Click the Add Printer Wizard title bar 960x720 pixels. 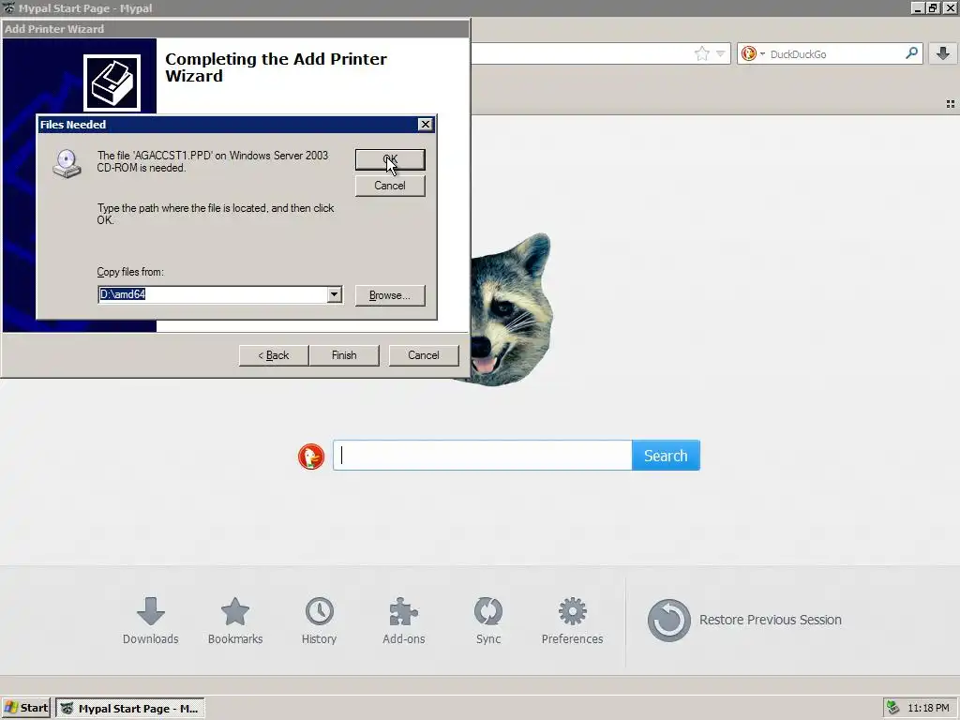coord(235,29)
